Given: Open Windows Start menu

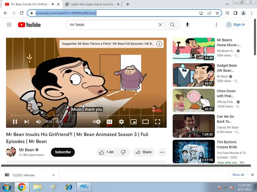Looking at the screenshot, I should pyautogui.click(x=7, y=187).
